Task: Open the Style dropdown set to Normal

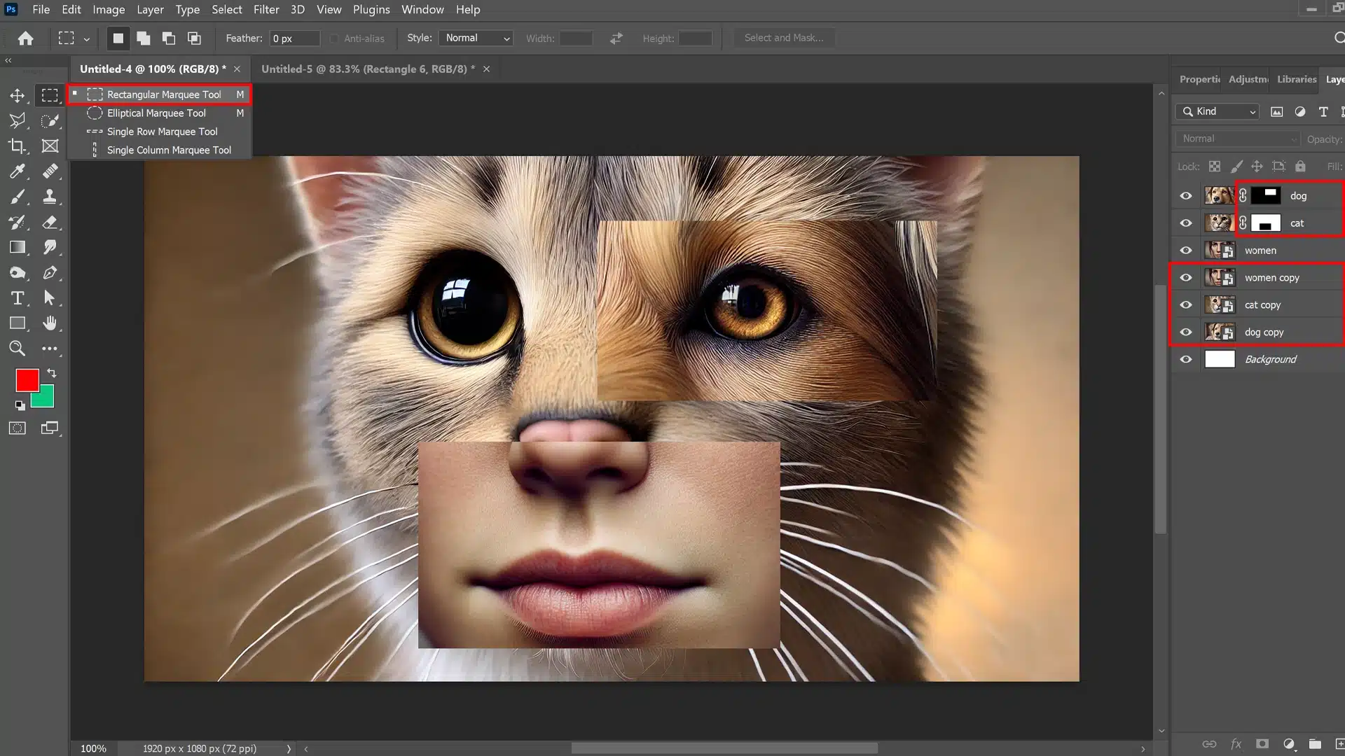Action: pyautogui.click(x=476, y=38)
